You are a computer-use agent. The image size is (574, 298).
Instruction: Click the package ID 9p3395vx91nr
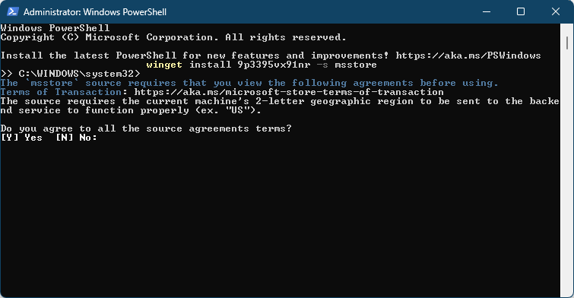tap(274, 65)
